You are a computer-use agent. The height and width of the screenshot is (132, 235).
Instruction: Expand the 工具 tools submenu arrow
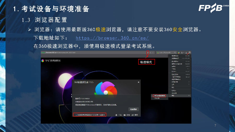[x=189, y=84]
